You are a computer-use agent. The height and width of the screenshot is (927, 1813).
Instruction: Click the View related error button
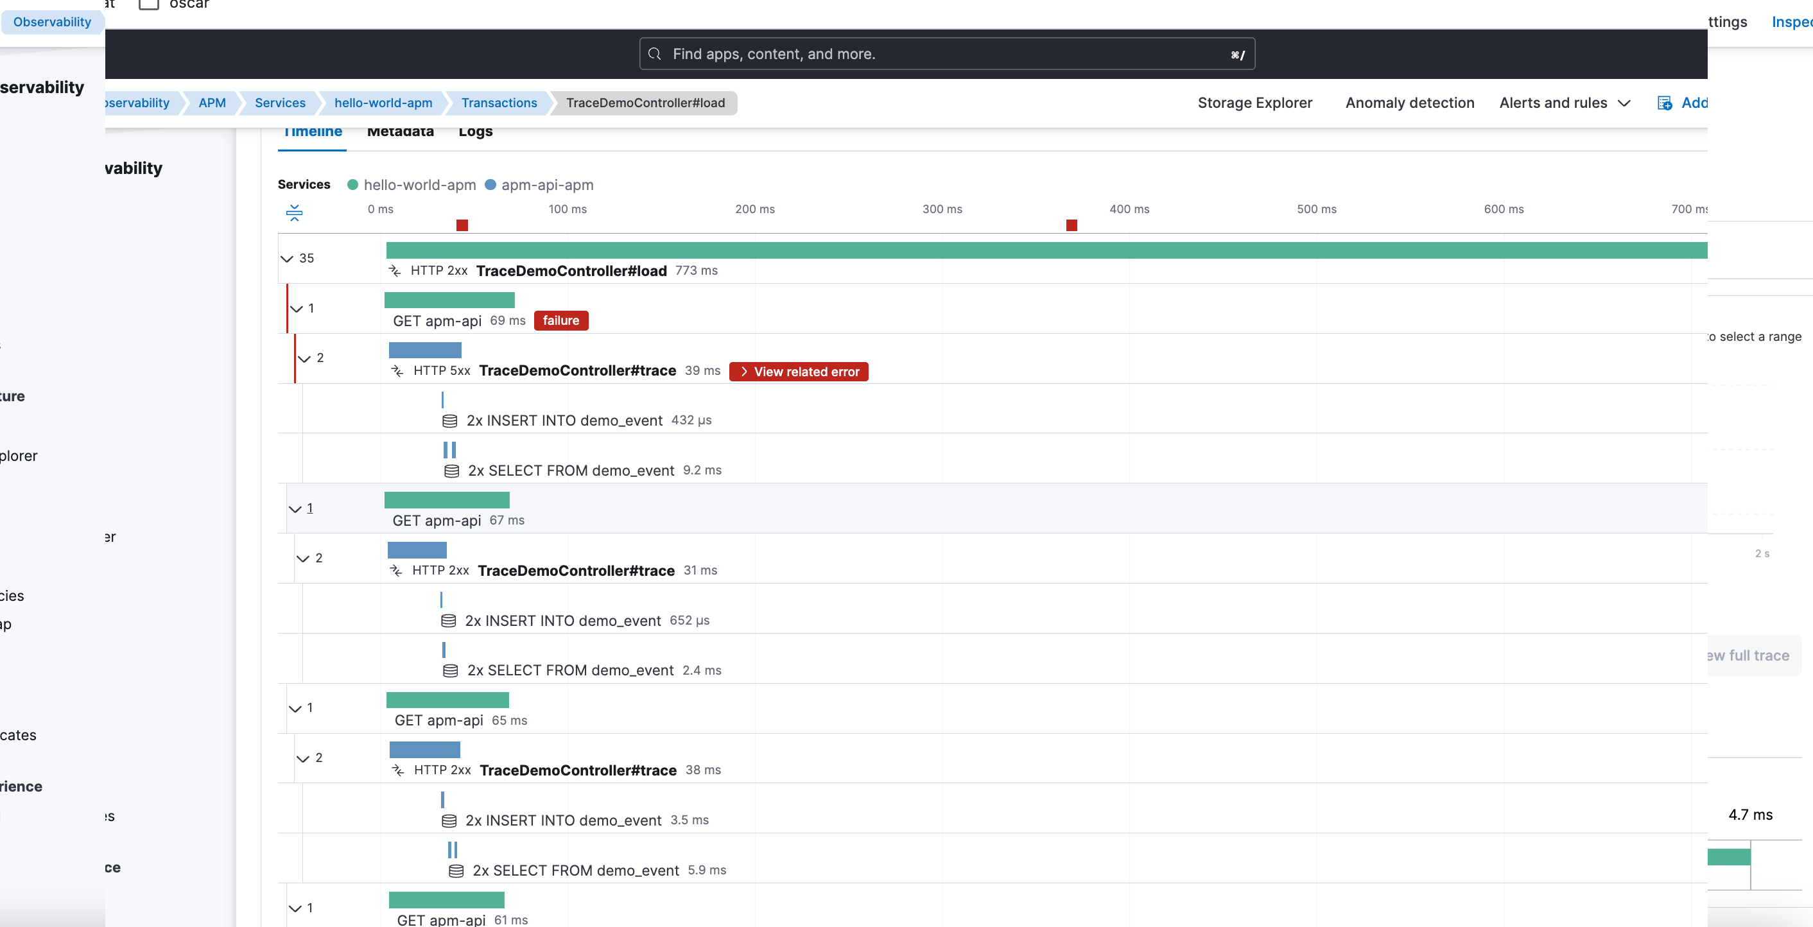[799, 372]
